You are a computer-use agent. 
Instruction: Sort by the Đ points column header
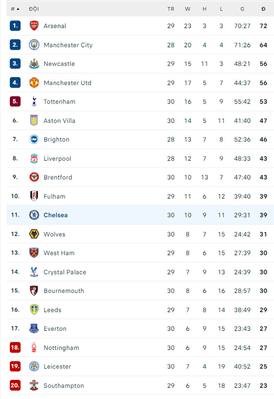[x=263, y=9]
